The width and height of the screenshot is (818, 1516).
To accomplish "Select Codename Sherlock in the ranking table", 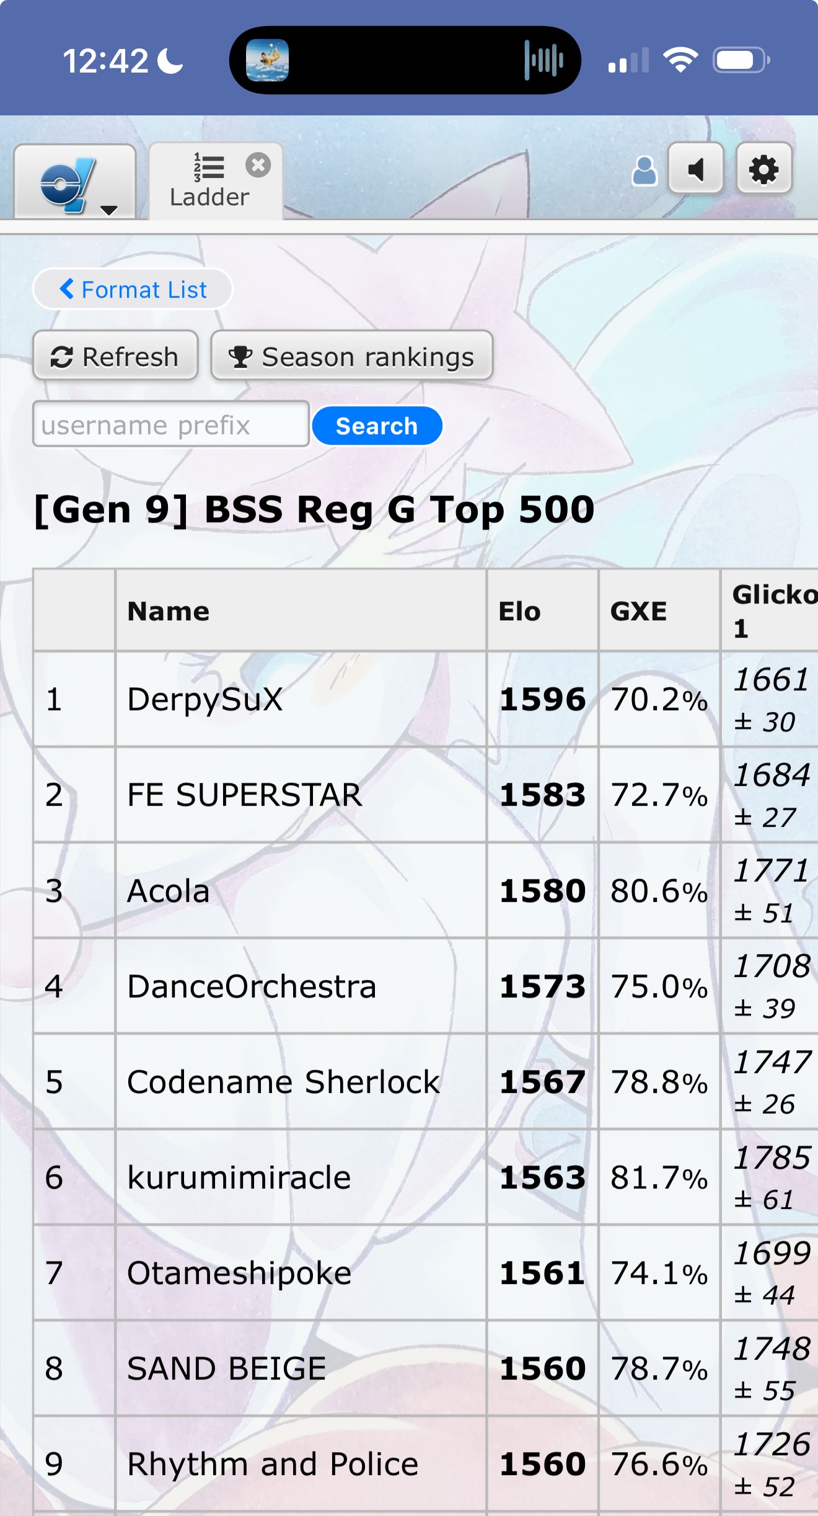I will pos(283,1082).
